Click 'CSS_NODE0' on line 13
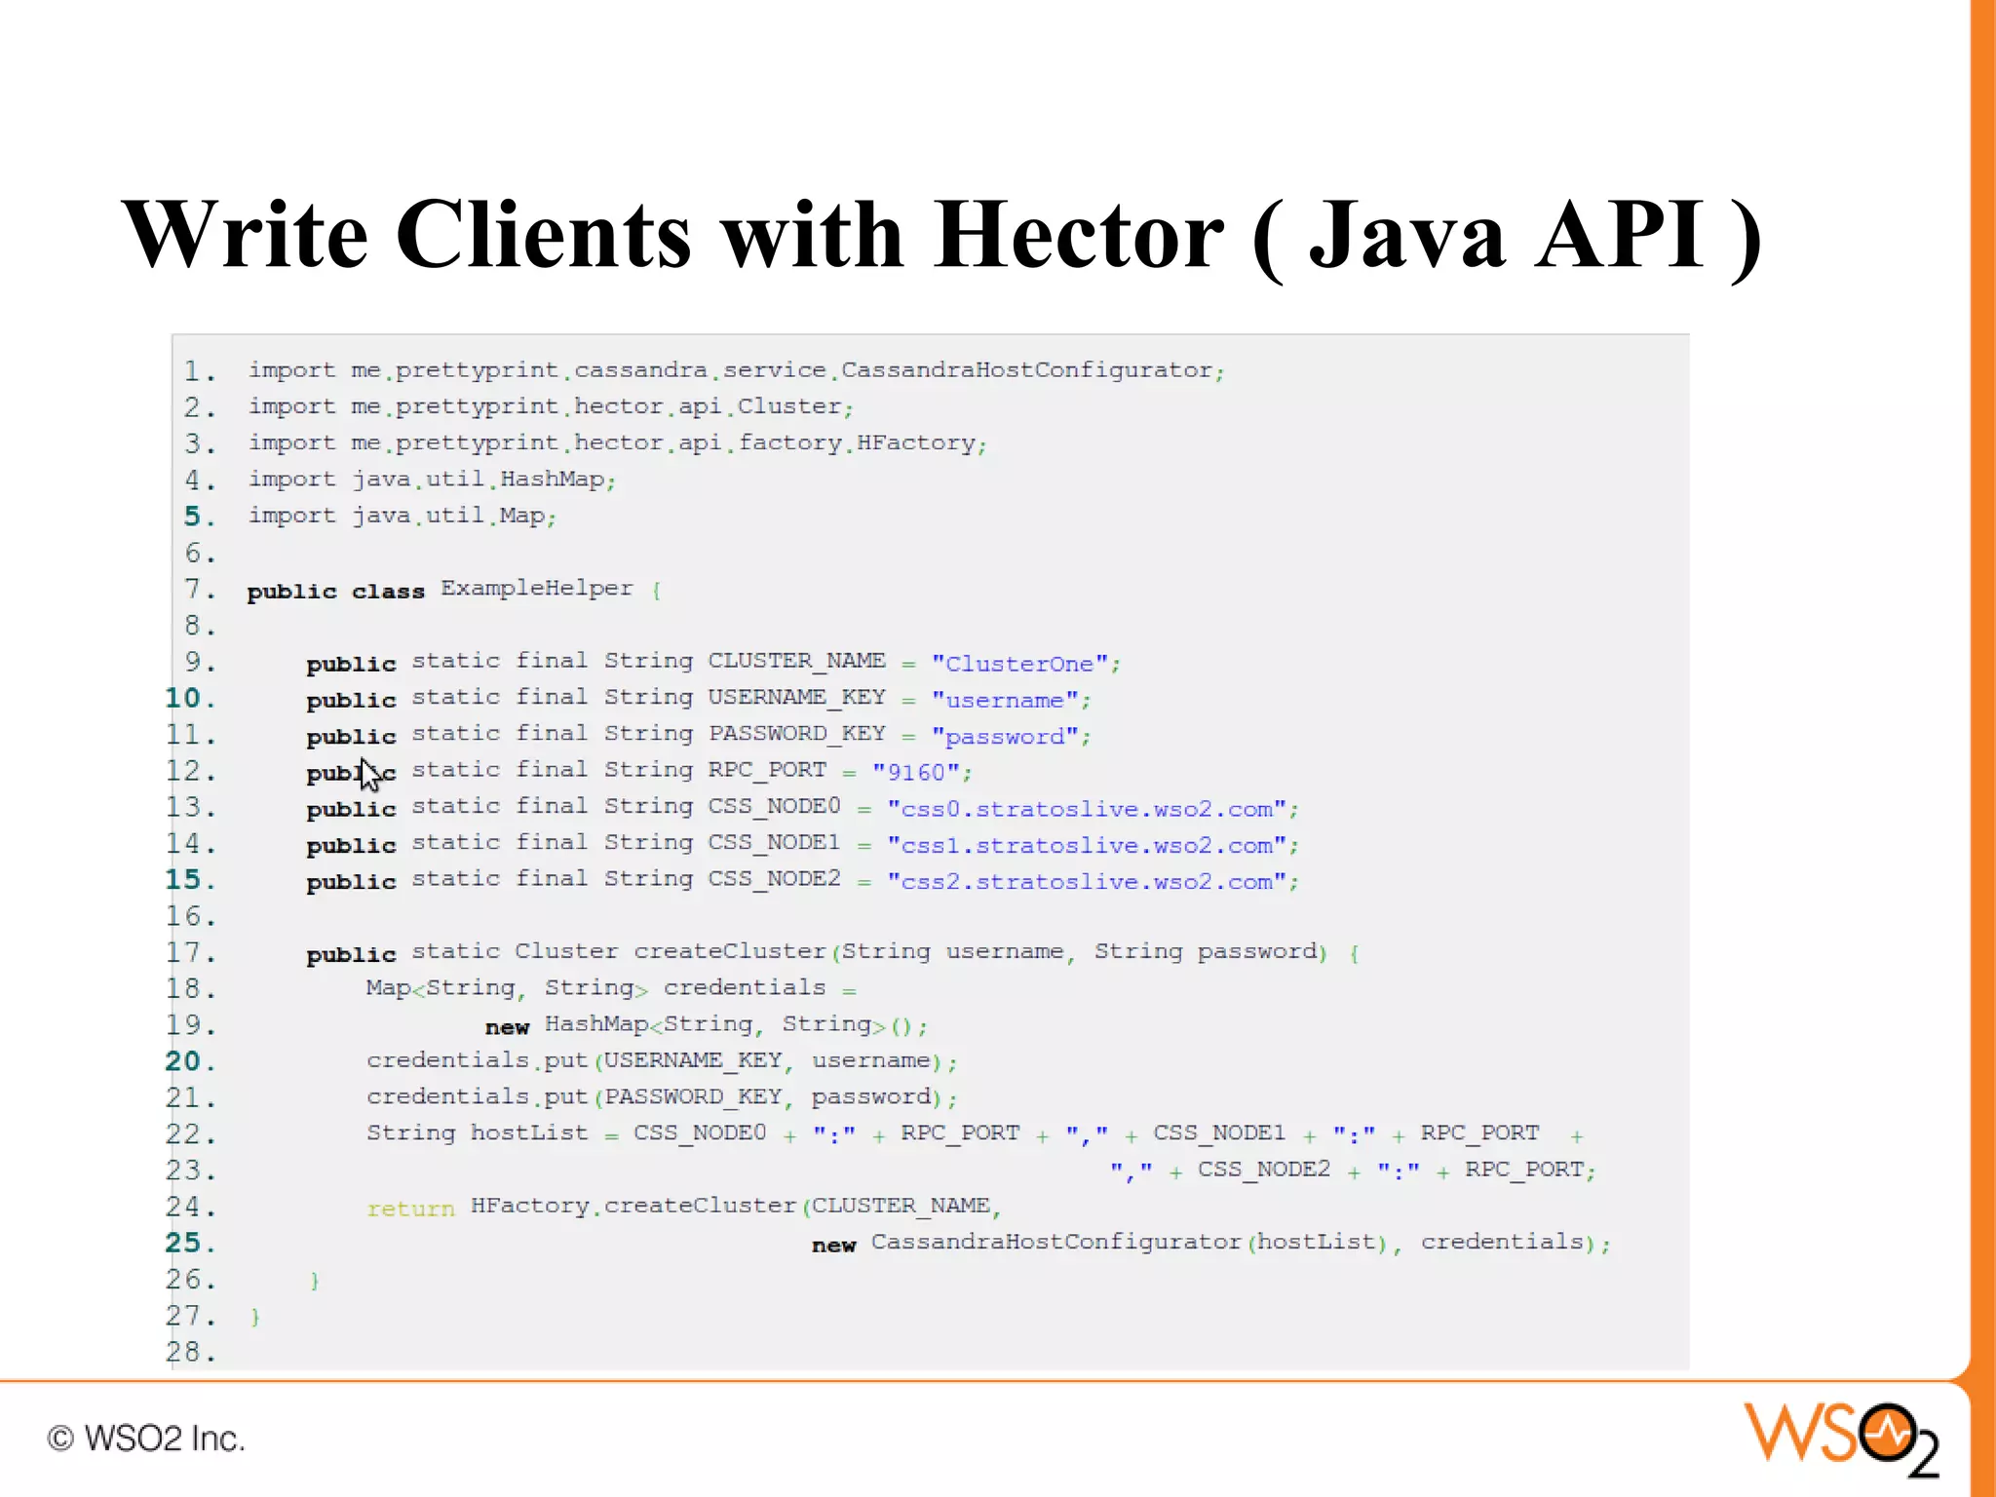1996x1497 pixels. click(775, 806)
